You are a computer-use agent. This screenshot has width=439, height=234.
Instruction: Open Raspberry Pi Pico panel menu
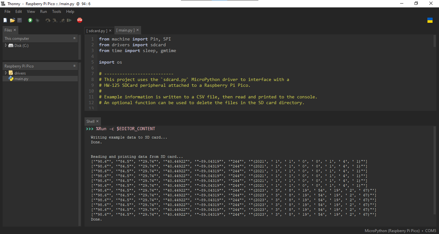[x=75, y=66]
